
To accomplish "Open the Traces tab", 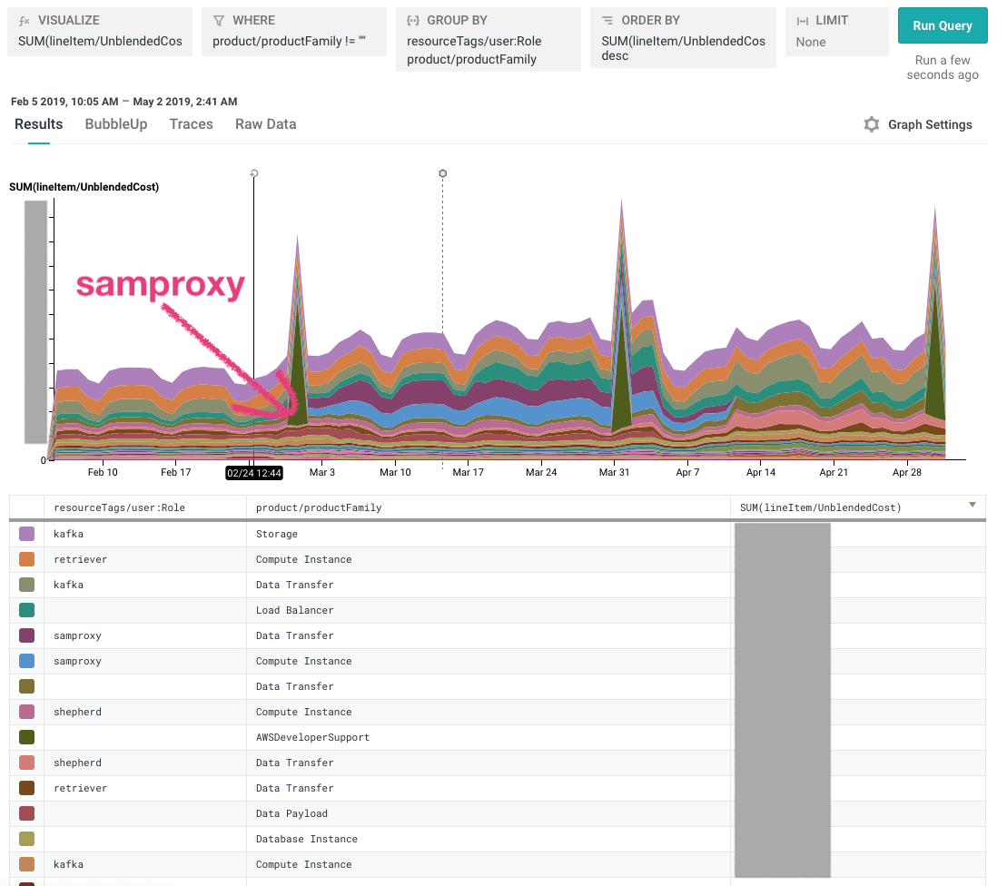I will [191, 124].
